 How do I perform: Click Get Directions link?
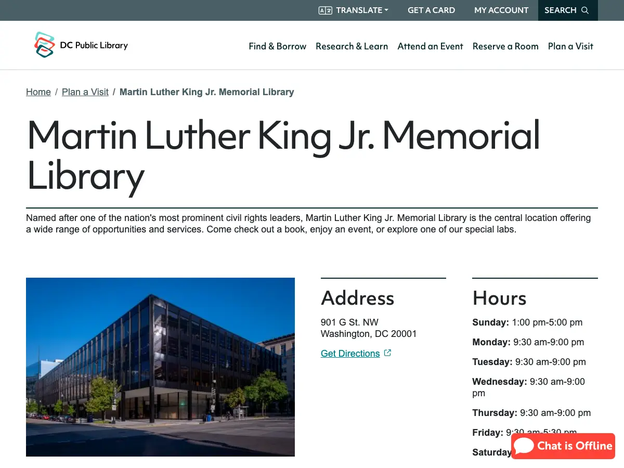[350, 354]
